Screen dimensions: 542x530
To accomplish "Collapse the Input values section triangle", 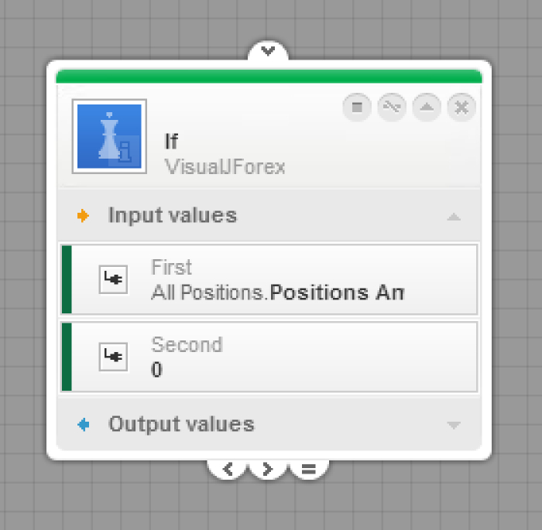I will coord(454,217).
